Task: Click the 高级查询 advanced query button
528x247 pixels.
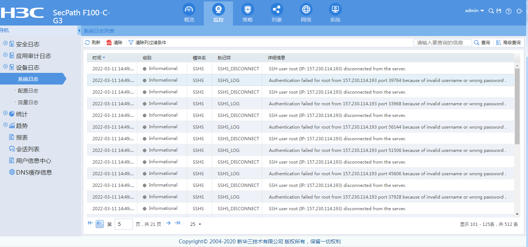Action: point(508,43)
